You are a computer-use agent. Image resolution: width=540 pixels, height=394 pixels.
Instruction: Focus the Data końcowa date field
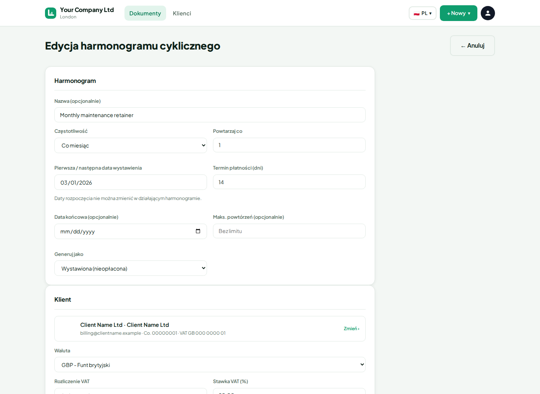point(130,231)
